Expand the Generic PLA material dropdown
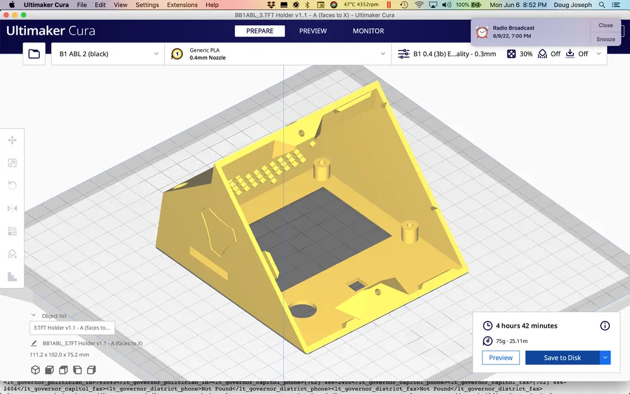The height and width of the screenshot is (394, 630). [x=278, y=54]
